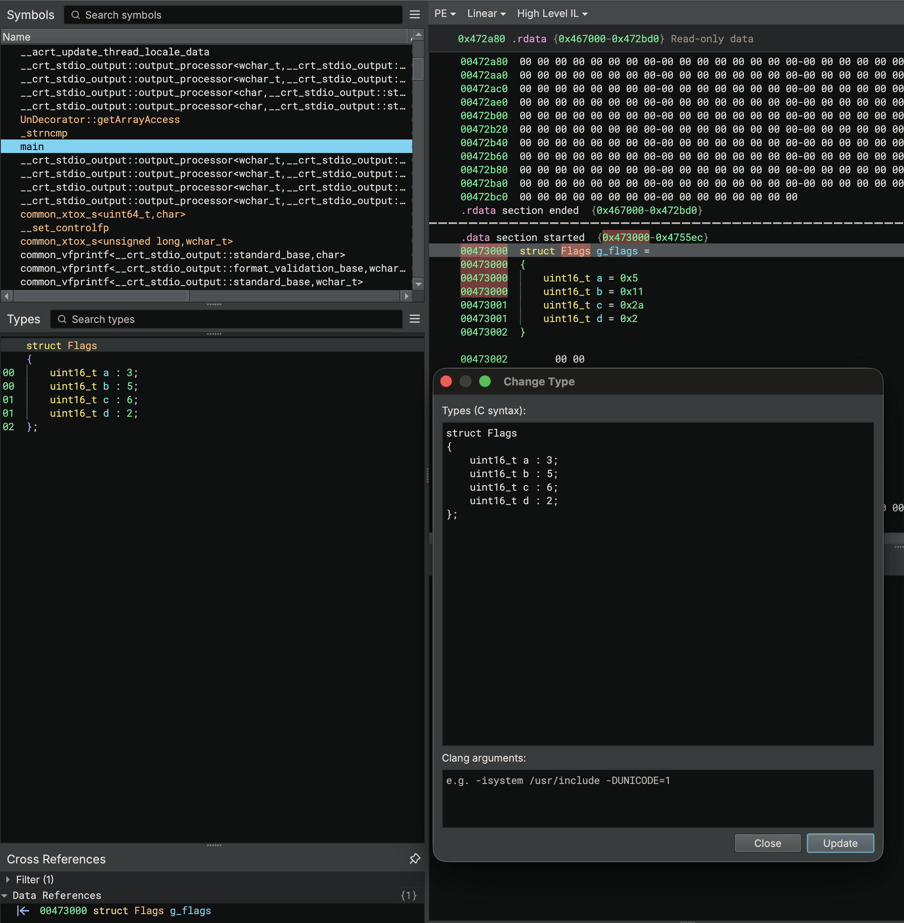904x923 pixels.
Task: Expand the Filter (1) section
Action: click(x=8, y=879)
